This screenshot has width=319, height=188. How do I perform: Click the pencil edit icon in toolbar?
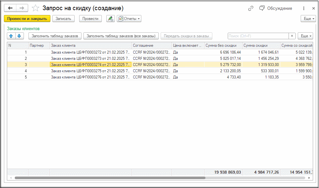[x=110, y=19]
